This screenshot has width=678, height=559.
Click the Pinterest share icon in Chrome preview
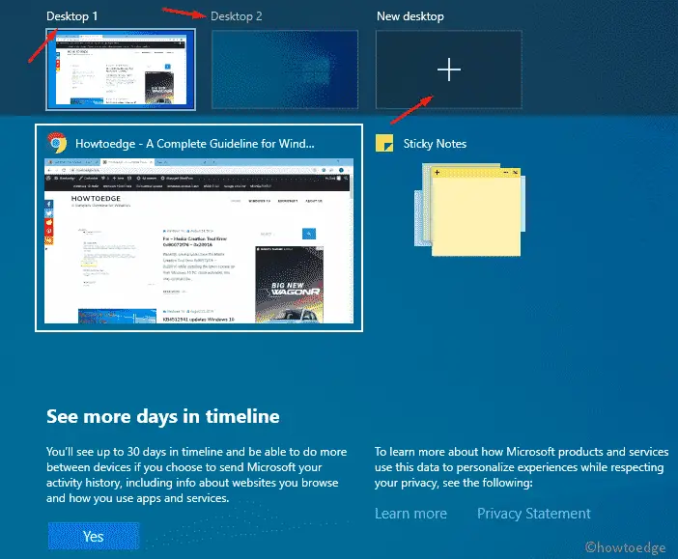[x=49, y=232]
